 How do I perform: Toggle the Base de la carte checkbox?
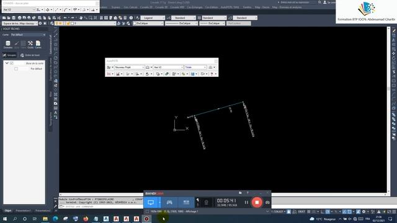click(x=12, y=63)
